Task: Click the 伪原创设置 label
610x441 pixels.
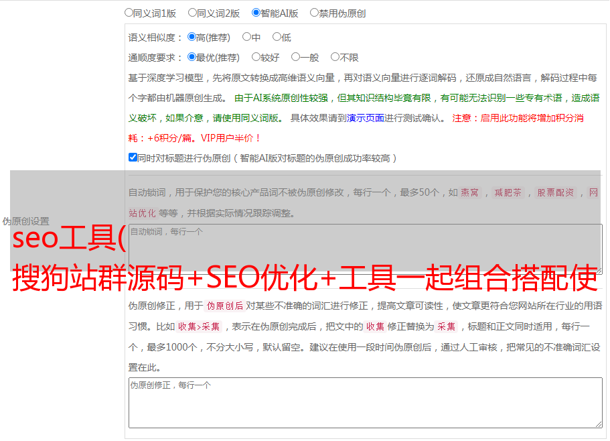Action: tap(26, 221)
